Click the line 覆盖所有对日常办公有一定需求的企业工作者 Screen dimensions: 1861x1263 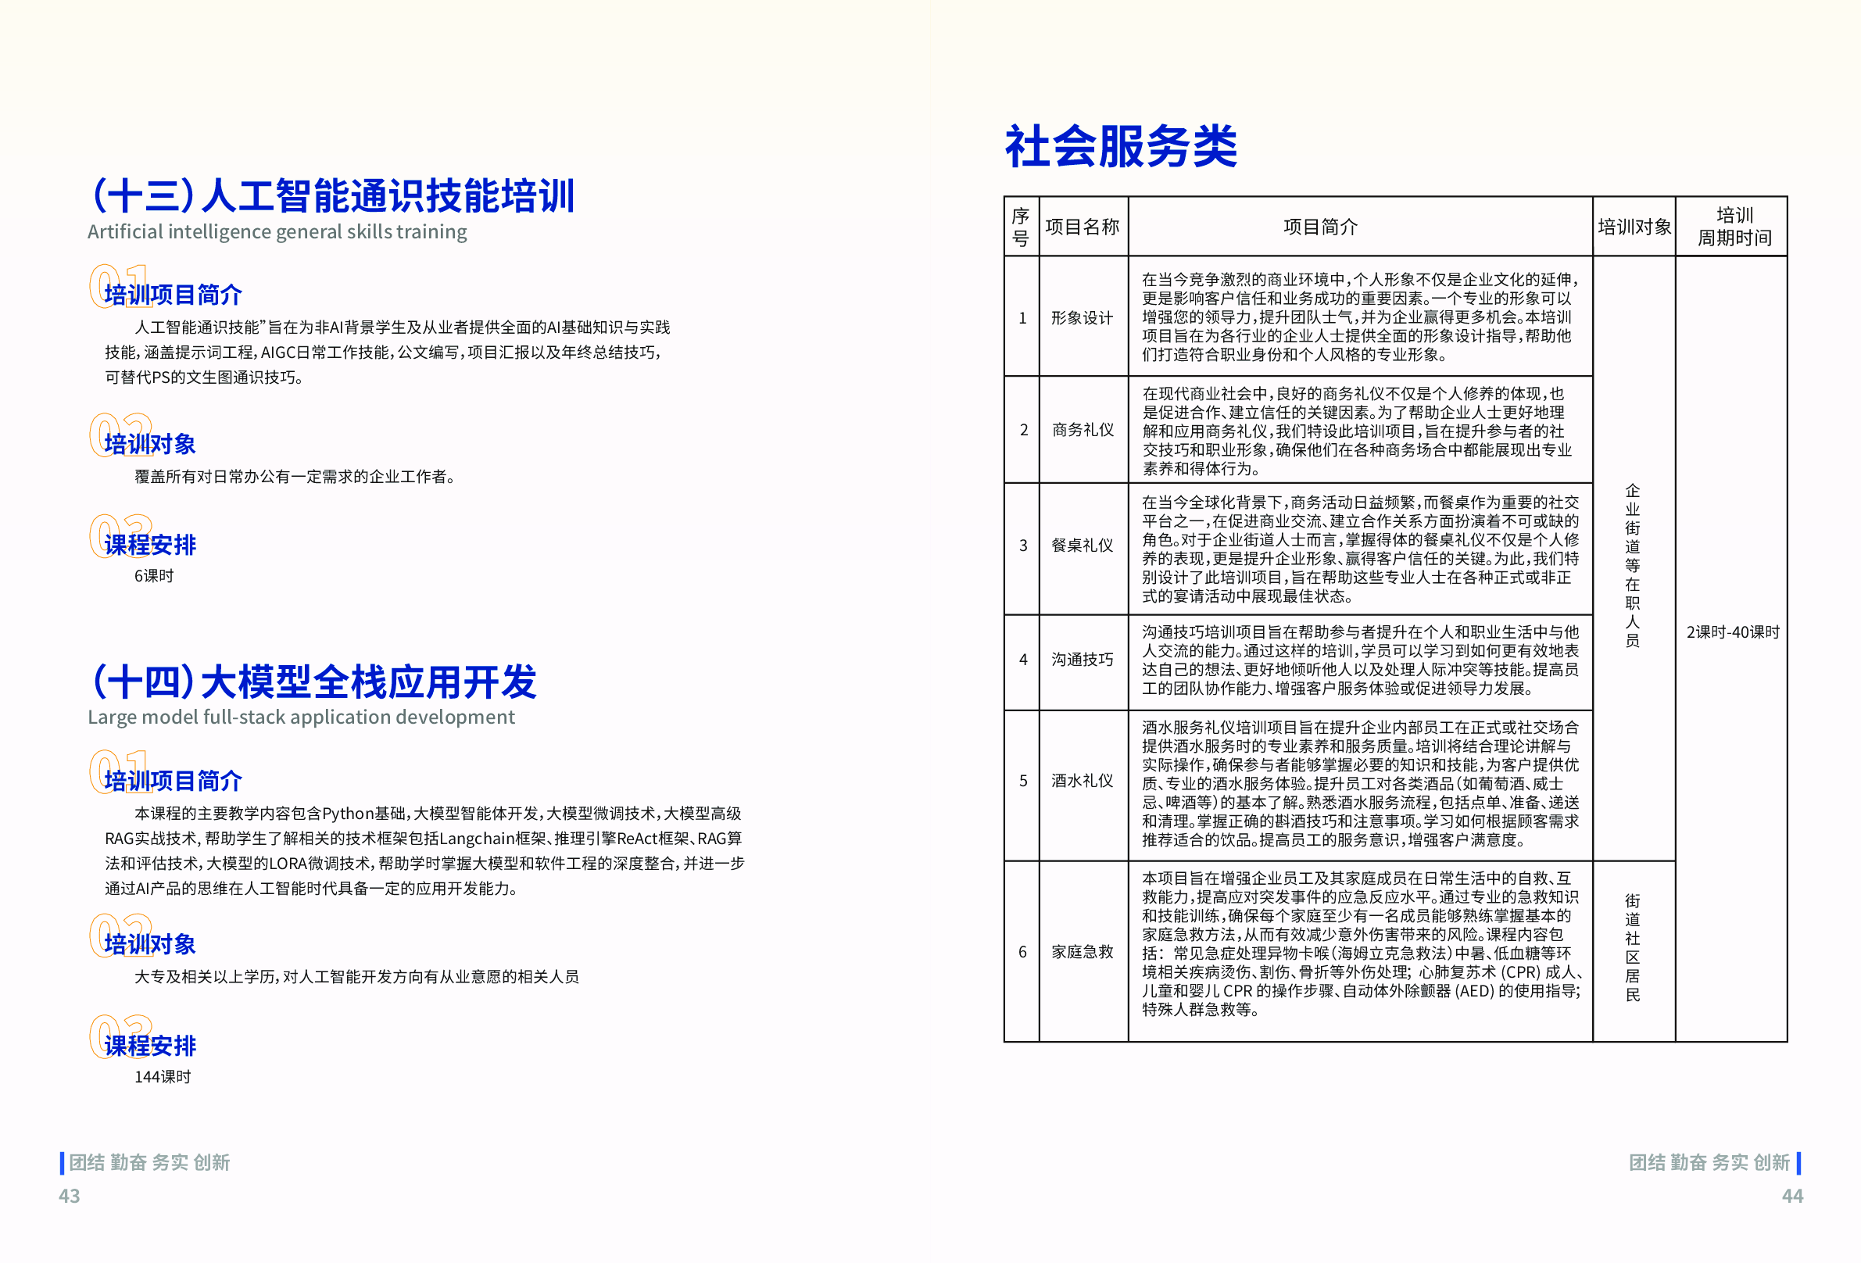point(297,477)
